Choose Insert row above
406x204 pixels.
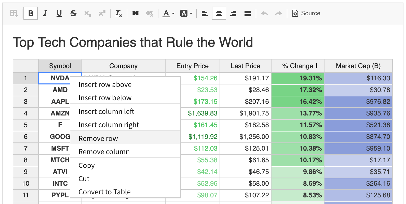click(x=125, y=84)
